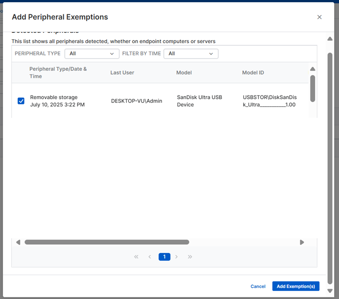The image size is (339, 299).
Task: Uncheck the Removable storage row checkbox
Action: [x=21, y=101]
